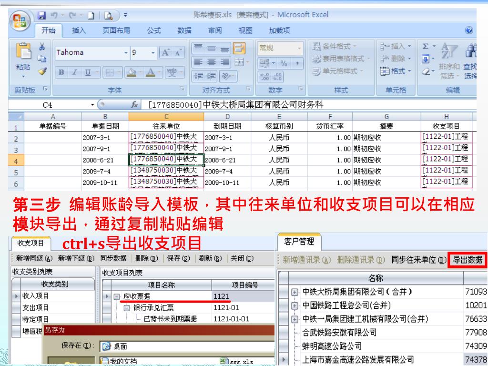Viewport: 488px width, 366px height.
Task: Open the 数据 ribbon tab
Action: point(184,30)
